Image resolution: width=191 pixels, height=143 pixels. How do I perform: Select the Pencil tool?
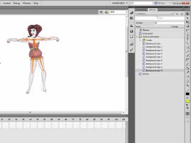187,51
